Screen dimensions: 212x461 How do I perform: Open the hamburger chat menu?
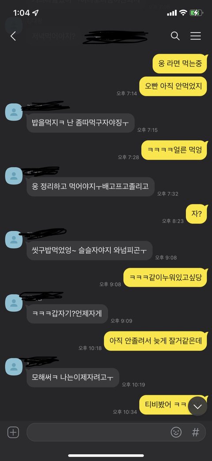195,36
